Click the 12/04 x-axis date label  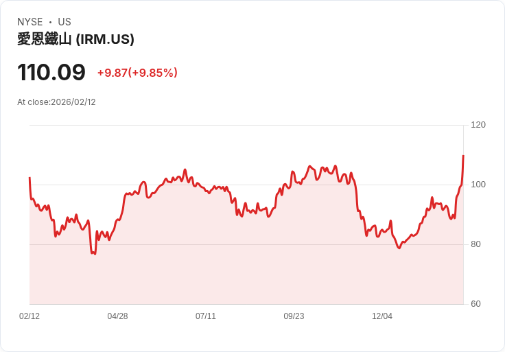(x=382, y=316)
